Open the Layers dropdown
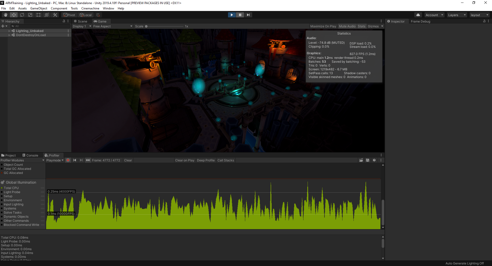This screenshot has height=266, width=492. click(457, 15)
